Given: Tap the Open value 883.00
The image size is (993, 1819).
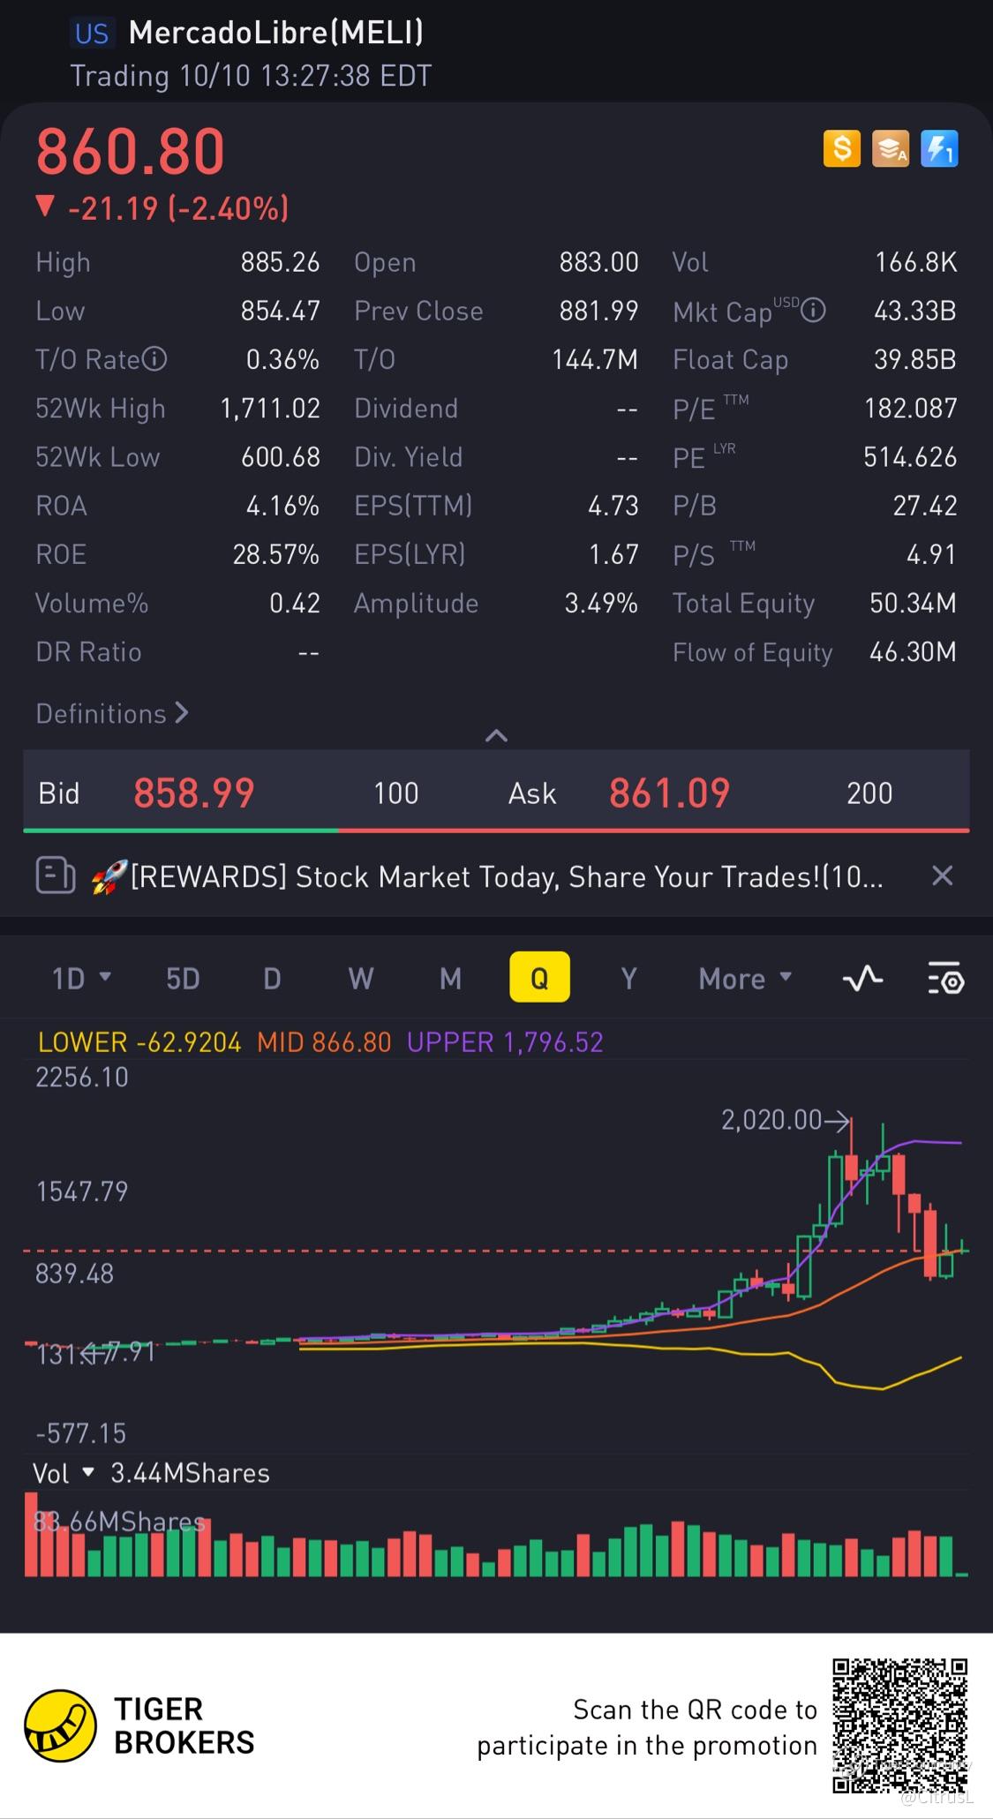Looking at the screenshot, I should coord(598,262).
